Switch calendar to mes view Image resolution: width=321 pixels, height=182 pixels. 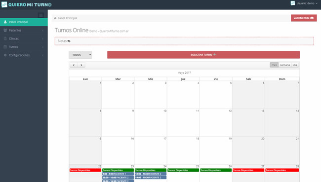(x=274, y=65)
